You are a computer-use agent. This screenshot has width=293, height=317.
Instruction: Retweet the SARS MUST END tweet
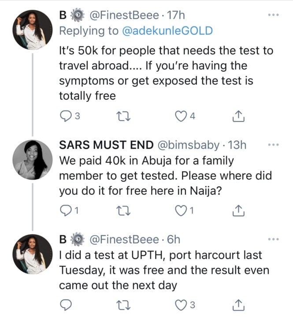(119, 211)
